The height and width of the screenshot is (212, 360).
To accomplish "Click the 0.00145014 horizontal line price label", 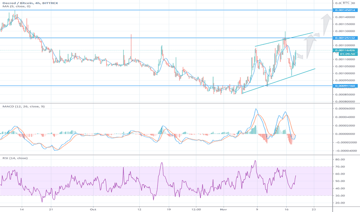I will 345,10.
